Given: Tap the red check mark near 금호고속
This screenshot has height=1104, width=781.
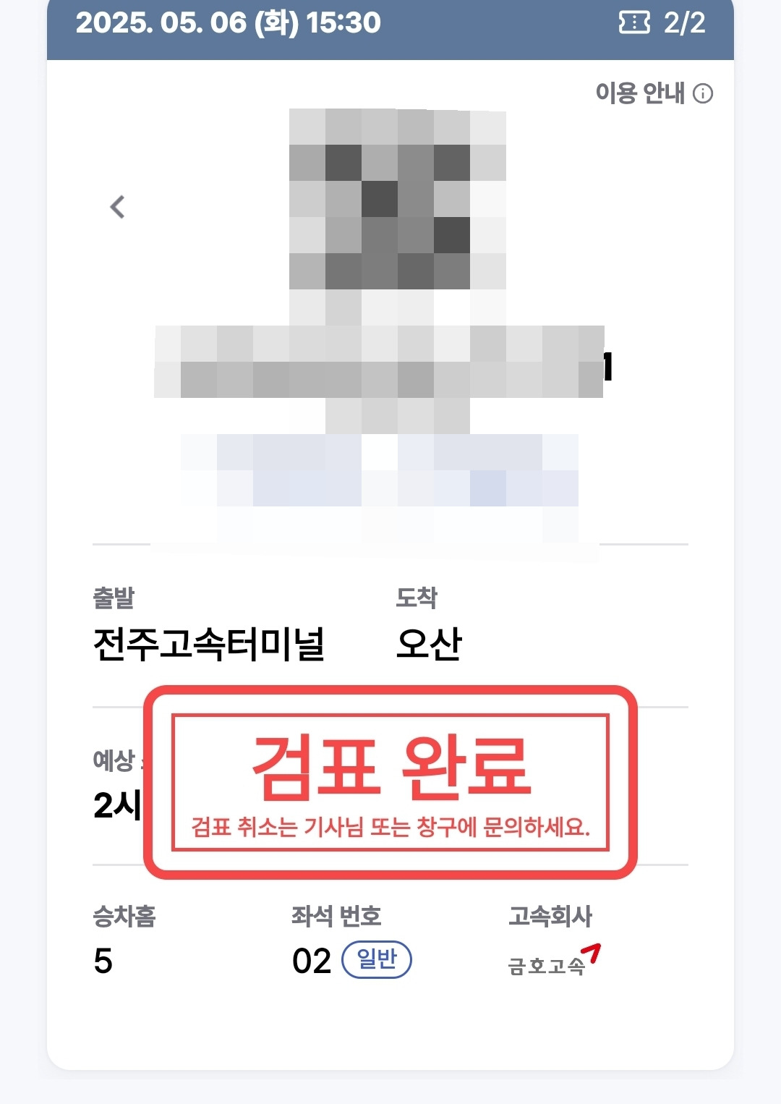Looking at the screenshot, I should [592, 954].
